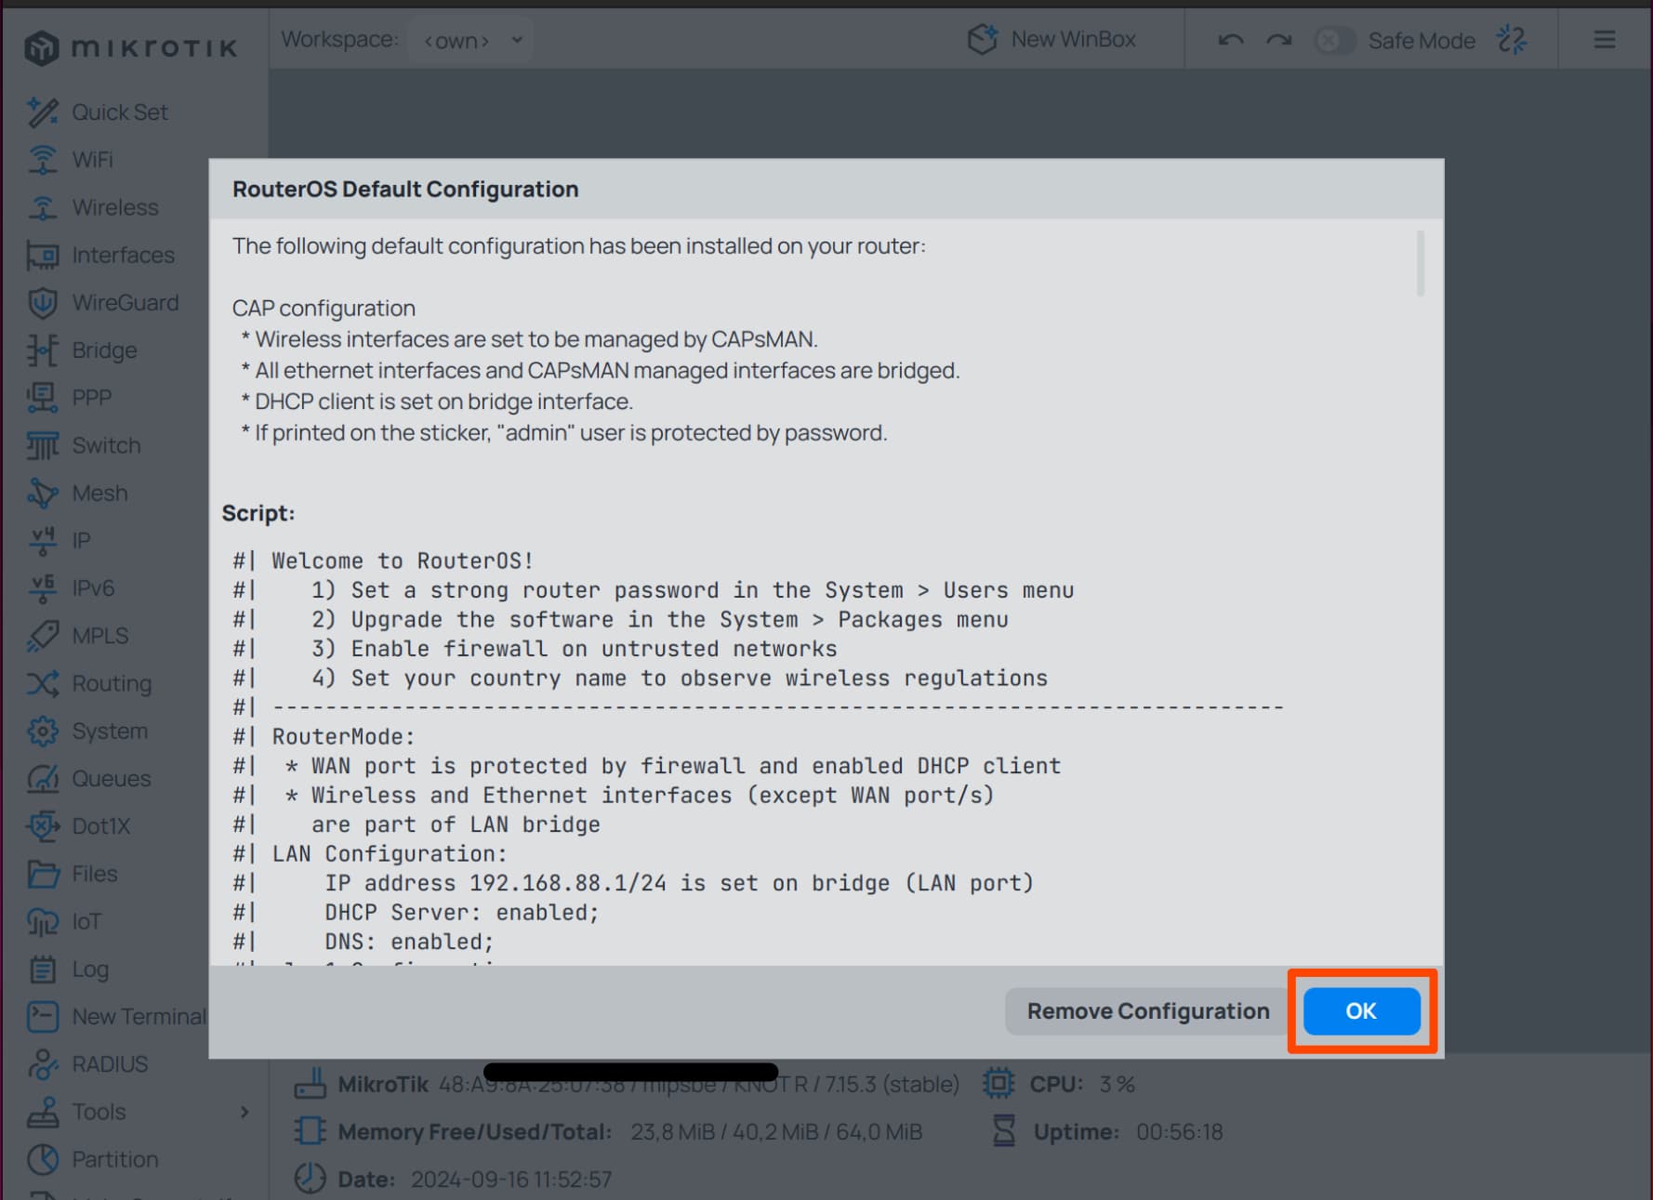Image resolution: width=1653 pixels, height=1200 pixels.
Task: Open the Workspace own dropdown
Action: [x=469, y=40]
